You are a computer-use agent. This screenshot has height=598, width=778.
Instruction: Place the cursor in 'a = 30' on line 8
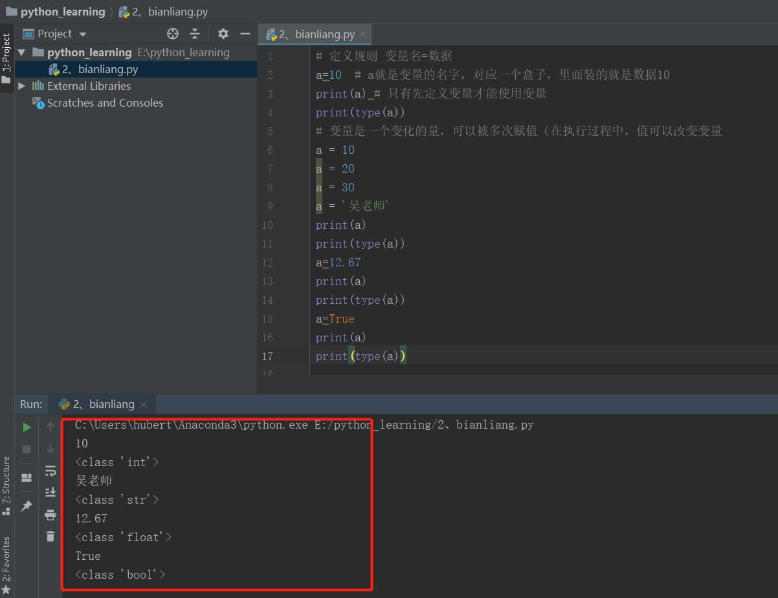point(335,187)
